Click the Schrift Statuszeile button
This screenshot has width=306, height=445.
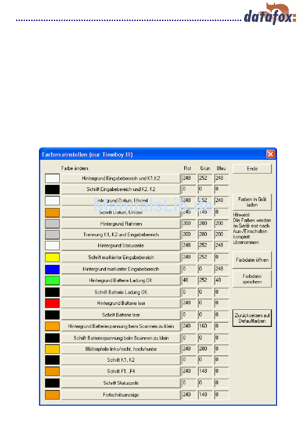click(121, 383)
